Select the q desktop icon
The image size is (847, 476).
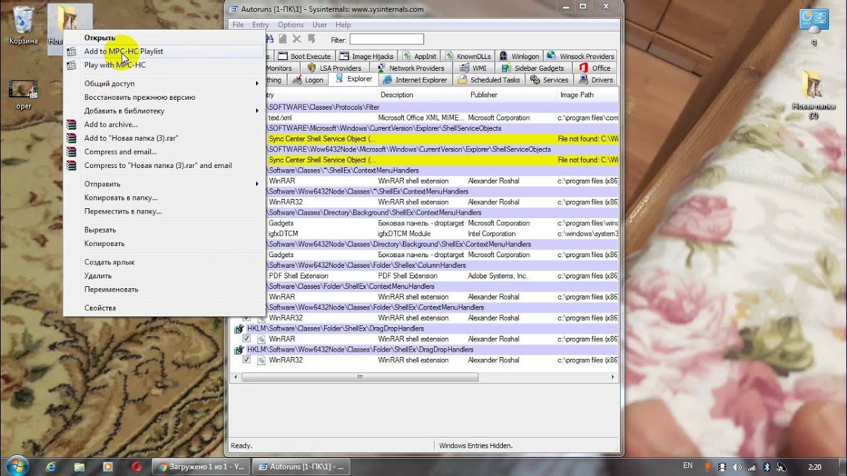point(814,27)
